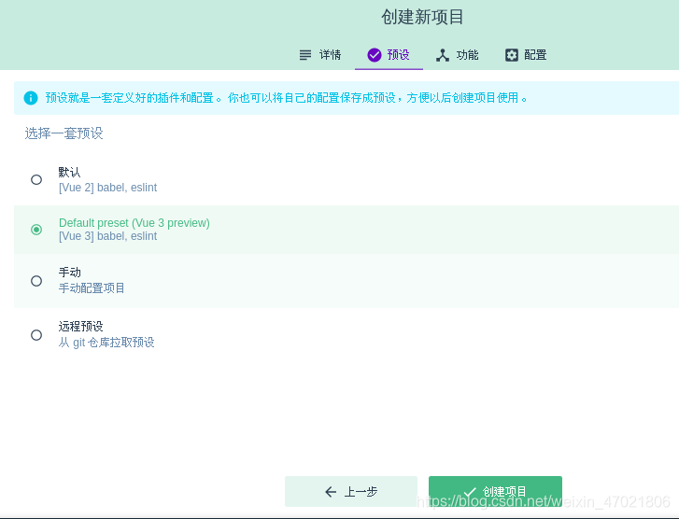Select the 手动 manual configuration radio button
Viewport: 679px width, 519px height.
click(x=36, y=281)
